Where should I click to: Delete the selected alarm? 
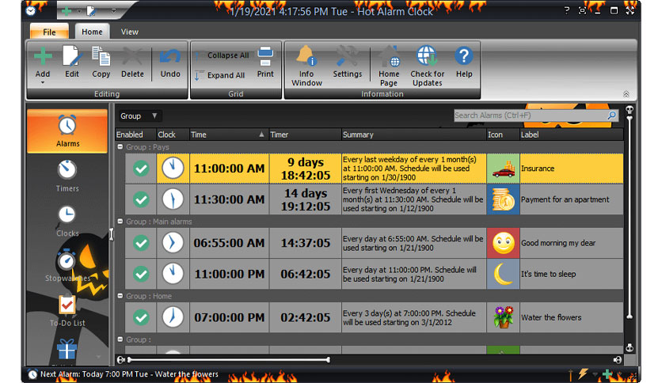click(132, 63)
